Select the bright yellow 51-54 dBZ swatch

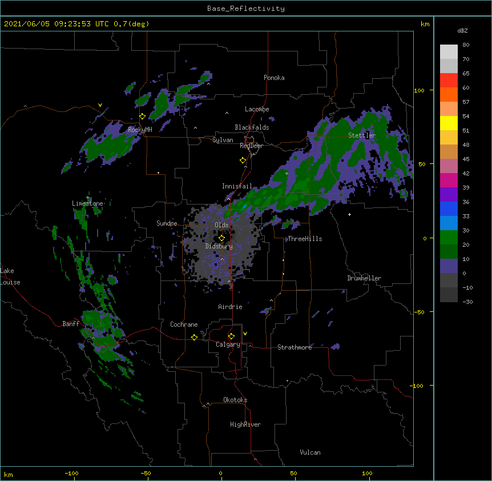coord(449,123)
